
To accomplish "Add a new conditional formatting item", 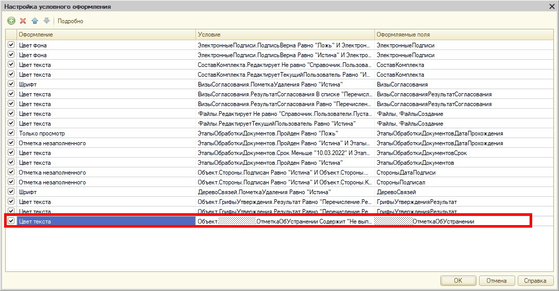I will 11,21.
